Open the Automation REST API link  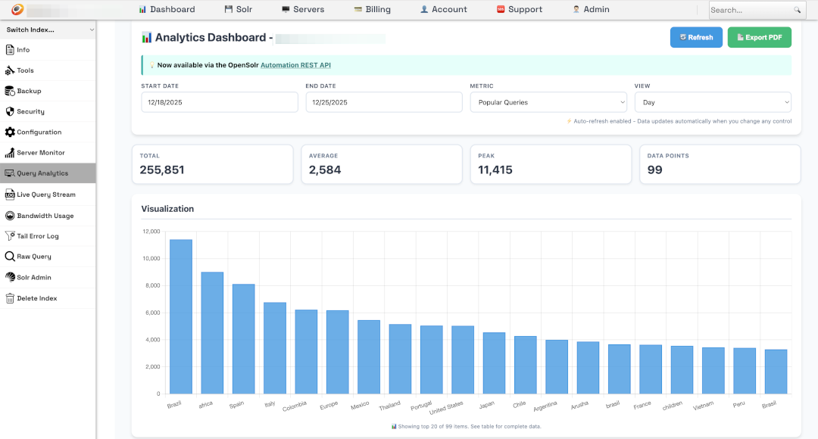click(294, 64)
